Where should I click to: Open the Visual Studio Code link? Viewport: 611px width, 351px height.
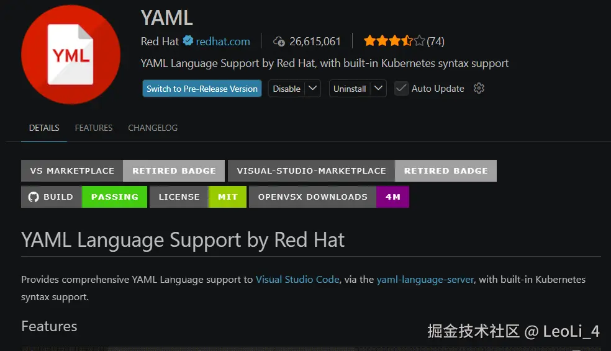[x=297, y=280]
